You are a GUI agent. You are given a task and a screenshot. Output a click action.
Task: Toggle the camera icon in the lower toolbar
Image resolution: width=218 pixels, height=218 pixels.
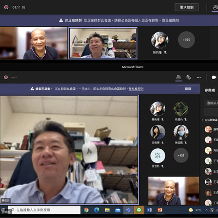214,77
